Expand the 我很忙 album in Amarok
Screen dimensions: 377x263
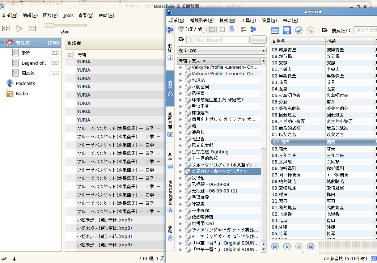(181, 178)
